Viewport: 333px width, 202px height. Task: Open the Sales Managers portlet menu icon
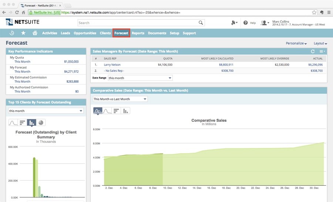(x=322, y=51)
